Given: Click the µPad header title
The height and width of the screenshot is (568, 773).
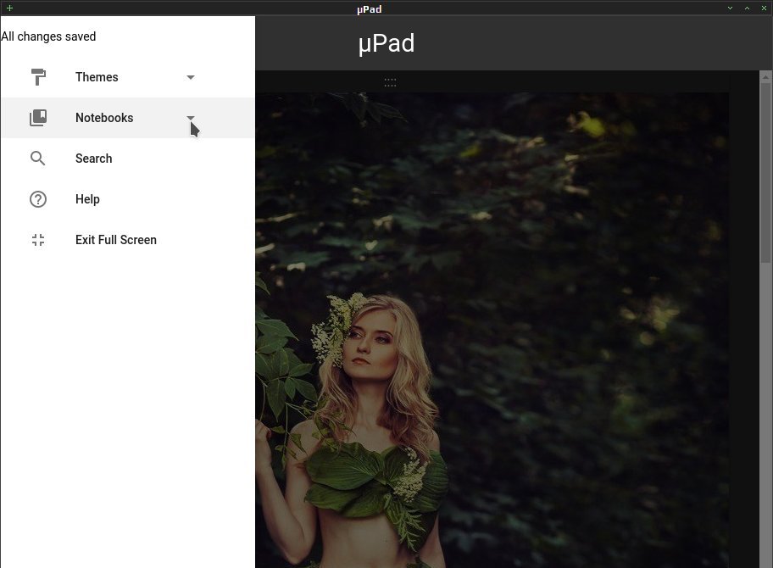Looking at the screenshot, I should tap(386, 43).
